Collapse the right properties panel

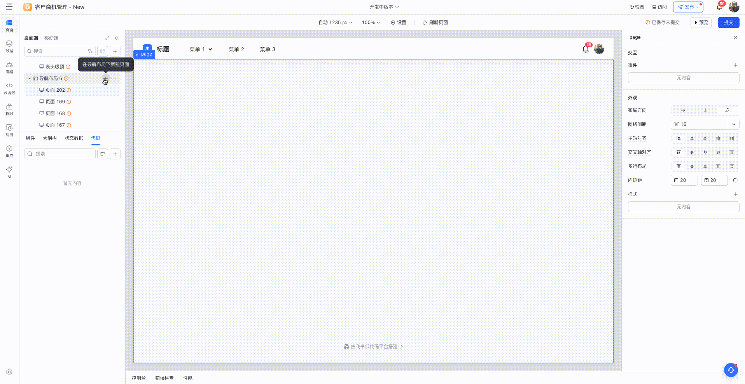tap(736, 37)
